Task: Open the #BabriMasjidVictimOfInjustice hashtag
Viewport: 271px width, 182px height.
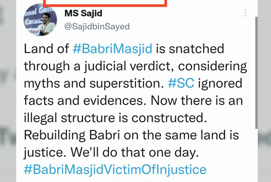Action: (115, 169)
